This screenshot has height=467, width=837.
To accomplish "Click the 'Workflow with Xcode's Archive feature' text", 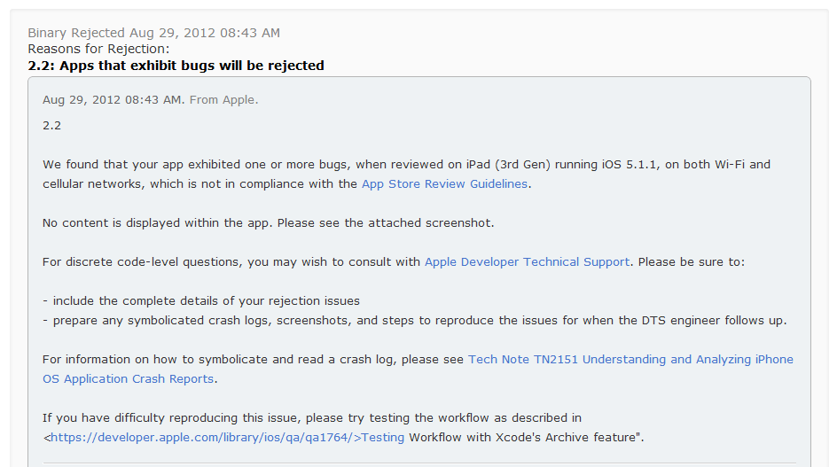I will pyautogui.click(x=527, y=438).
